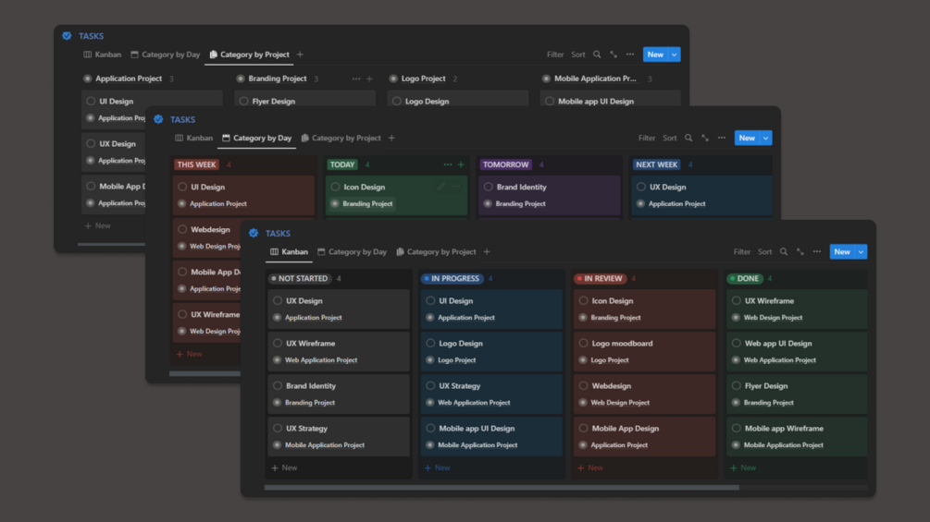Open UX Design card in NEXT WEEK column

(701, 195)
